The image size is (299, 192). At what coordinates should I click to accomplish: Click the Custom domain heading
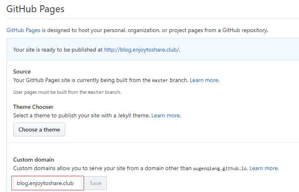(x=33, y=160)
